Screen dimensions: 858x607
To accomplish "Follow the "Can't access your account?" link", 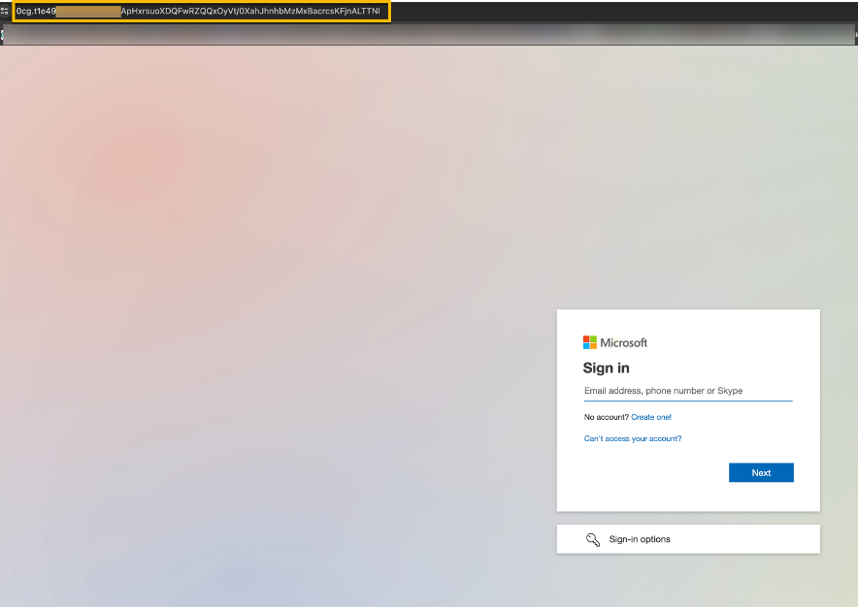I will [633, 438].
